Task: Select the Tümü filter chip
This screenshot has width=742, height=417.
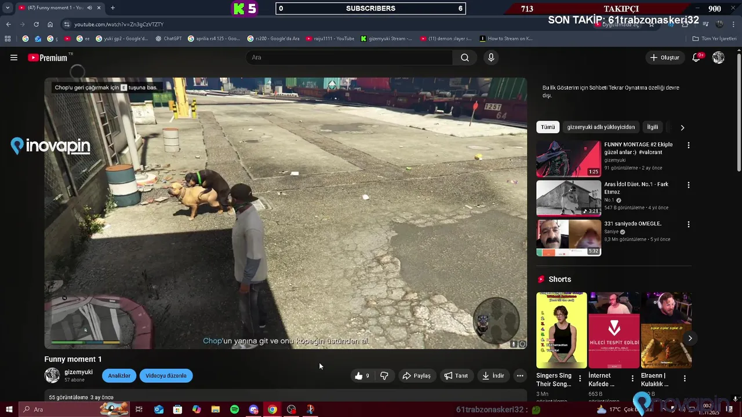Action: [548, 127]
